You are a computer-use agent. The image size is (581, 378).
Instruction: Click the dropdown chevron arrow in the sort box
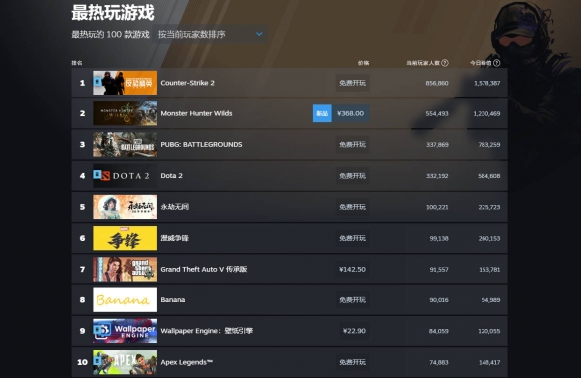pos(259,34)
